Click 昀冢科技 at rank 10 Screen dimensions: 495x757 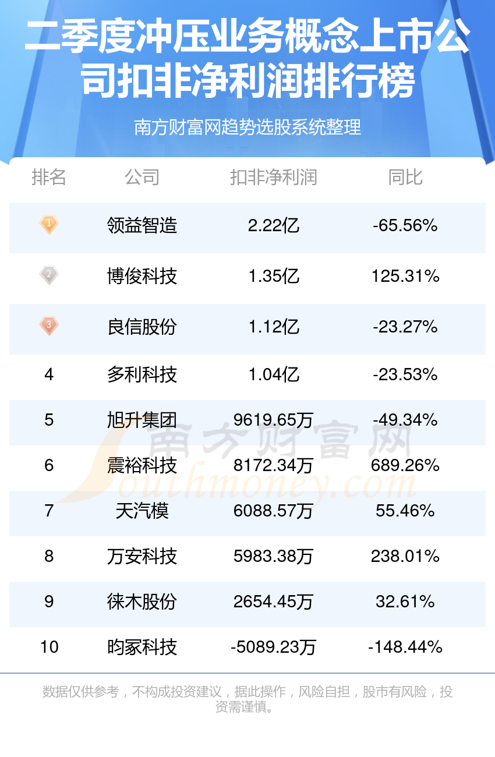[142, 647]
